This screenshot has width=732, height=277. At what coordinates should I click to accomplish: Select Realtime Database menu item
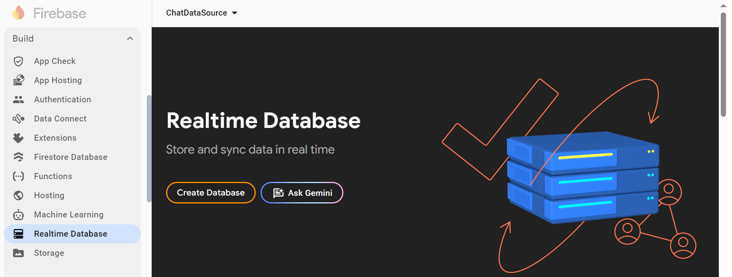(x=70, y=234)
